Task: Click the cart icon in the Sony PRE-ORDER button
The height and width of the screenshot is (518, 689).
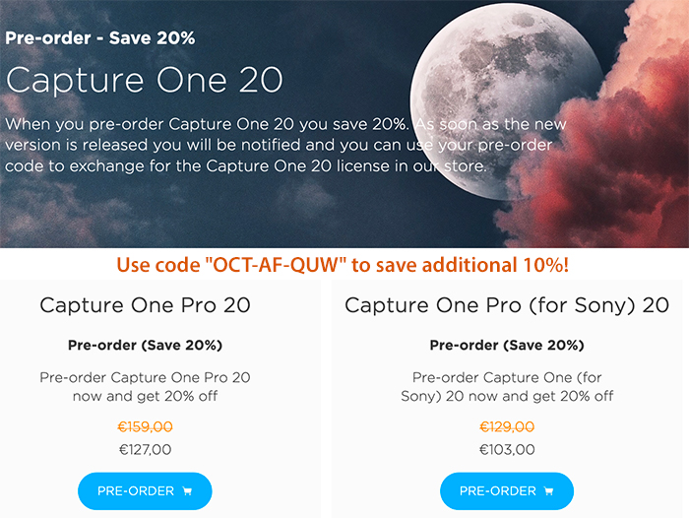Action: pos(548,491)
